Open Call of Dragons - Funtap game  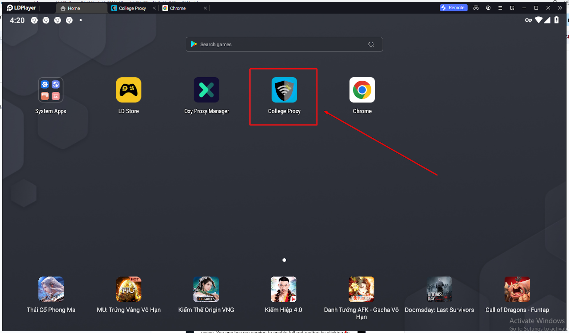point(517,289)
